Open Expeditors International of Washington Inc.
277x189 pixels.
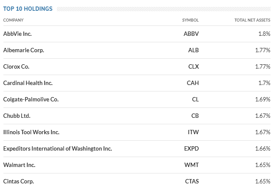[x=57, y=148]
